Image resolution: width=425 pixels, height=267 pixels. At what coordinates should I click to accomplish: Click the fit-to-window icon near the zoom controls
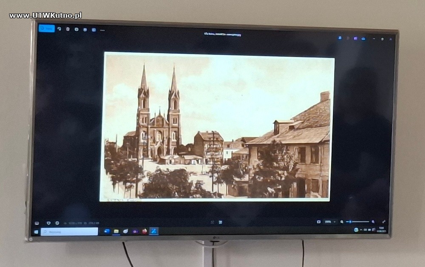pos(319,222)
